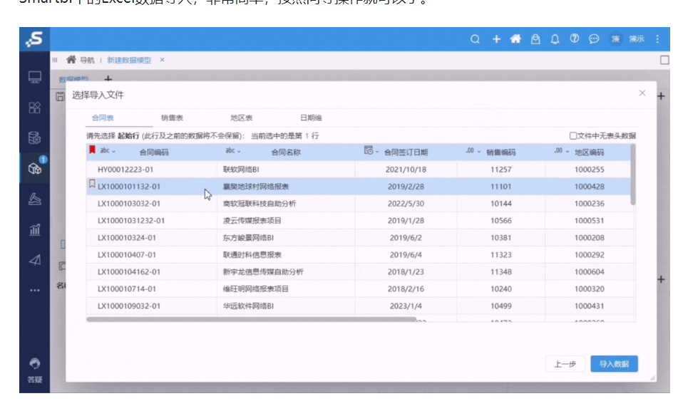678x411 pixels.
Task: Switch to the 日期维 tab
Action: point(311,118)
